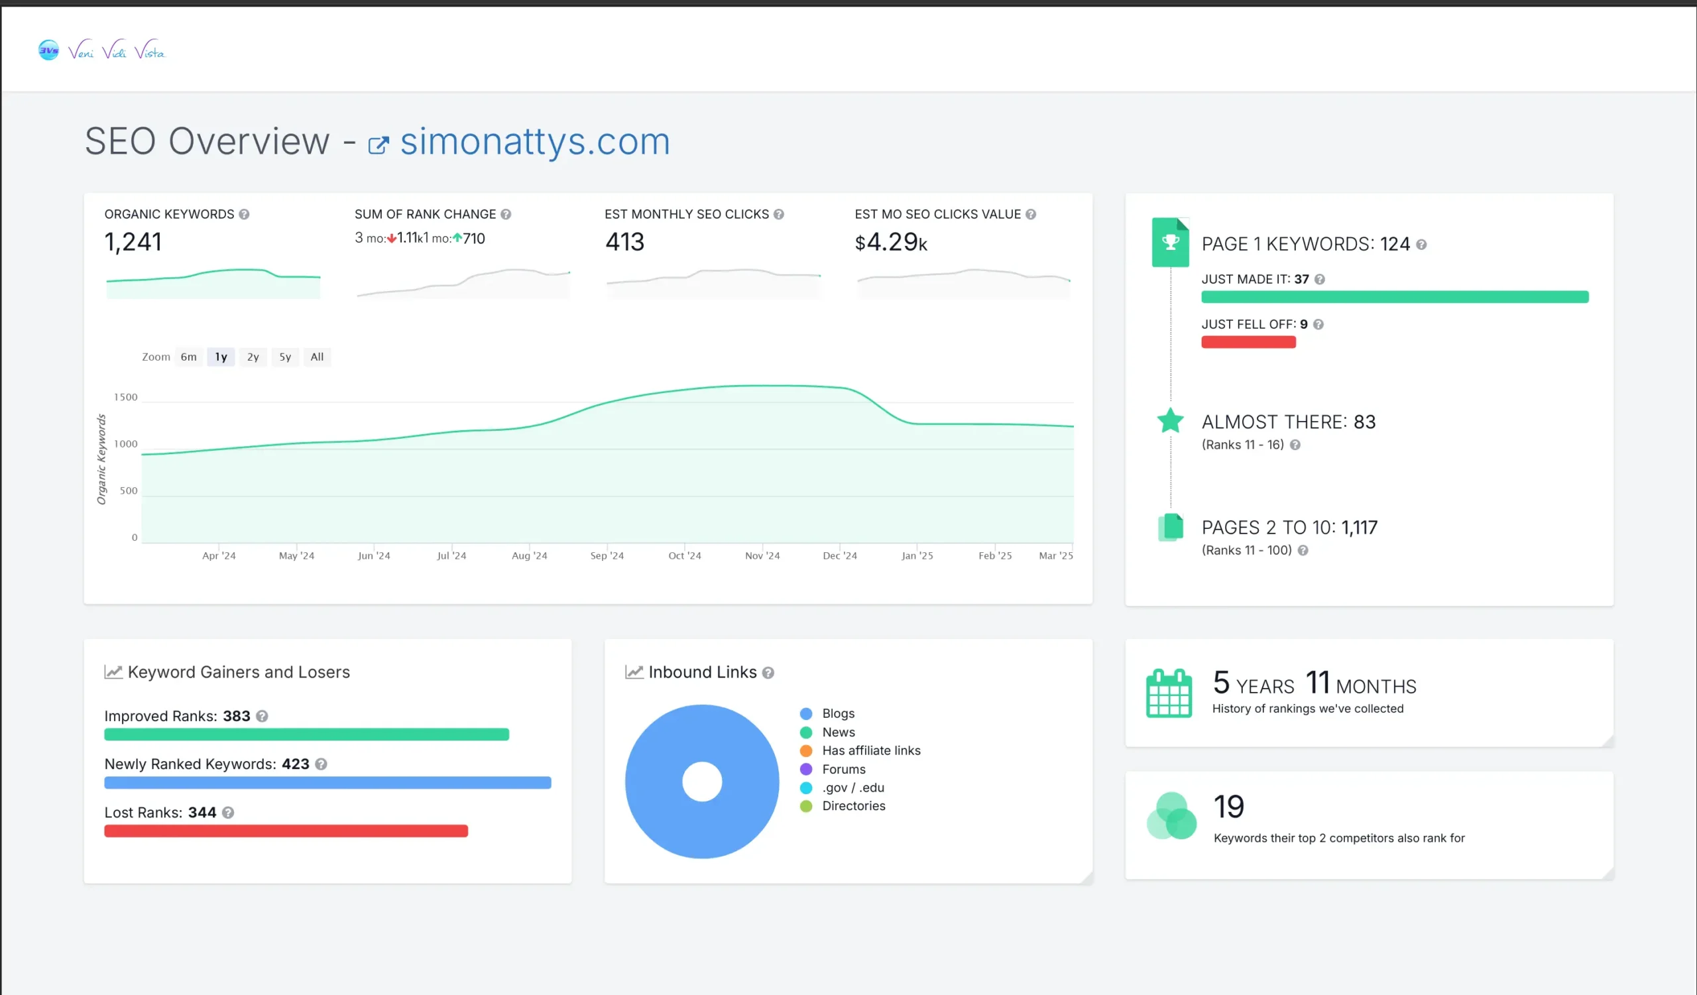Click the chart icon beside Keyword Gainers and Losers
The width and height of the screenshot is (1697, 995).
pos(114,672)
